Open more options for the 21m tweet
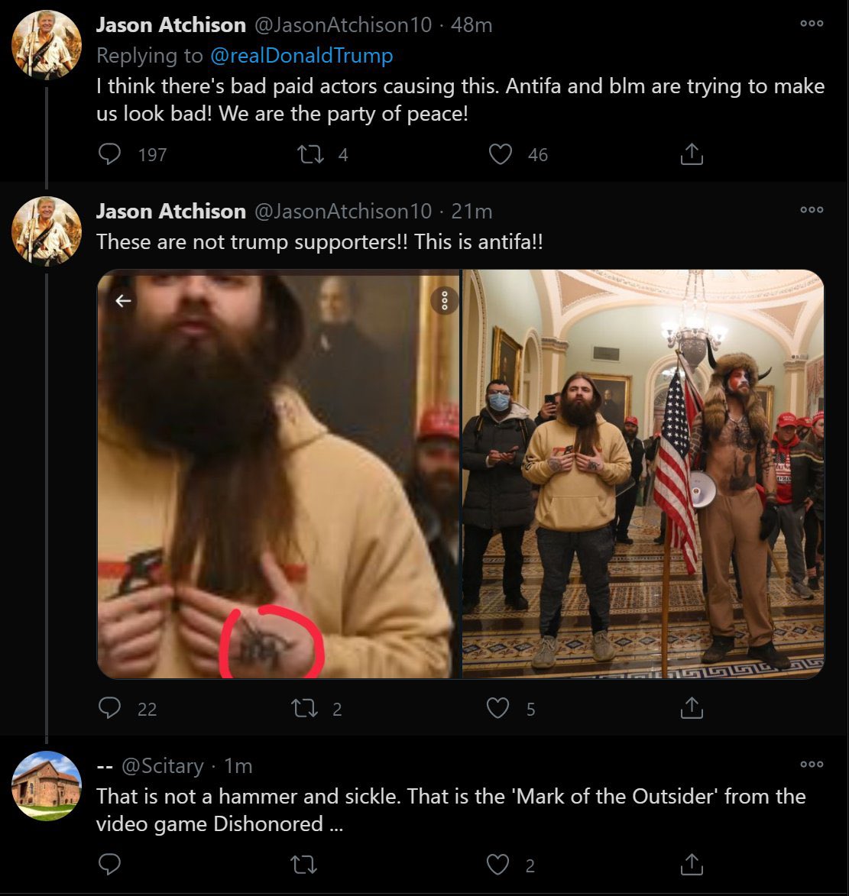 point(812,209)
